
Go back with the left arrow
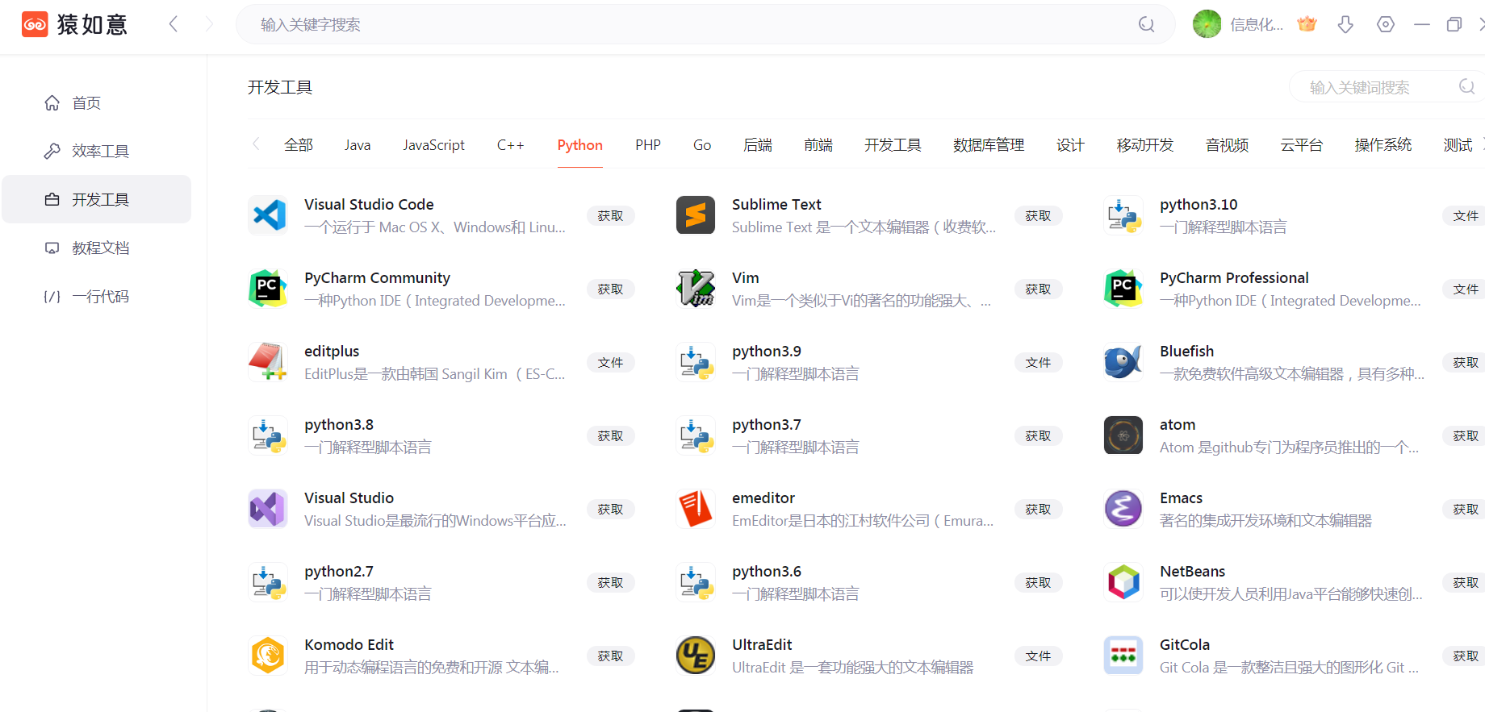click(173, 24)
